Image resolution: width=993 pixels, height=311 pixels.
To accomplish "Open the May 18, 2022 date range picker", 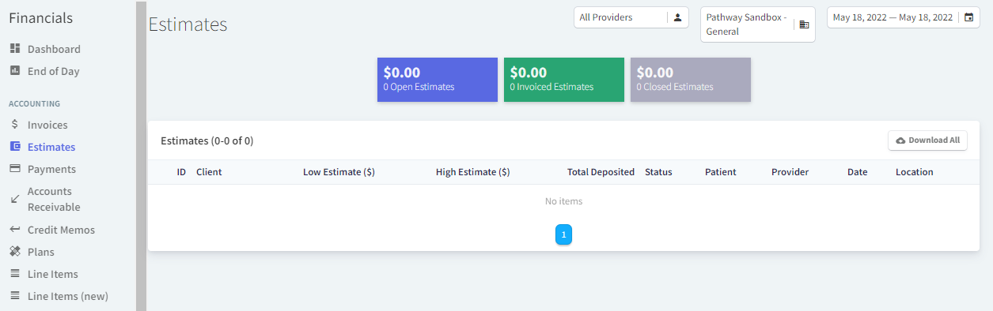I will 904,17.
